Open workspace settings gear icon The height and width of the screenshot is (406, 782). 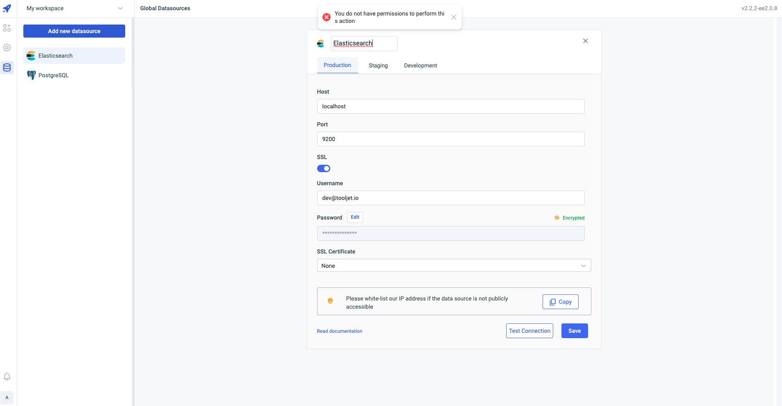click(7, 47)
